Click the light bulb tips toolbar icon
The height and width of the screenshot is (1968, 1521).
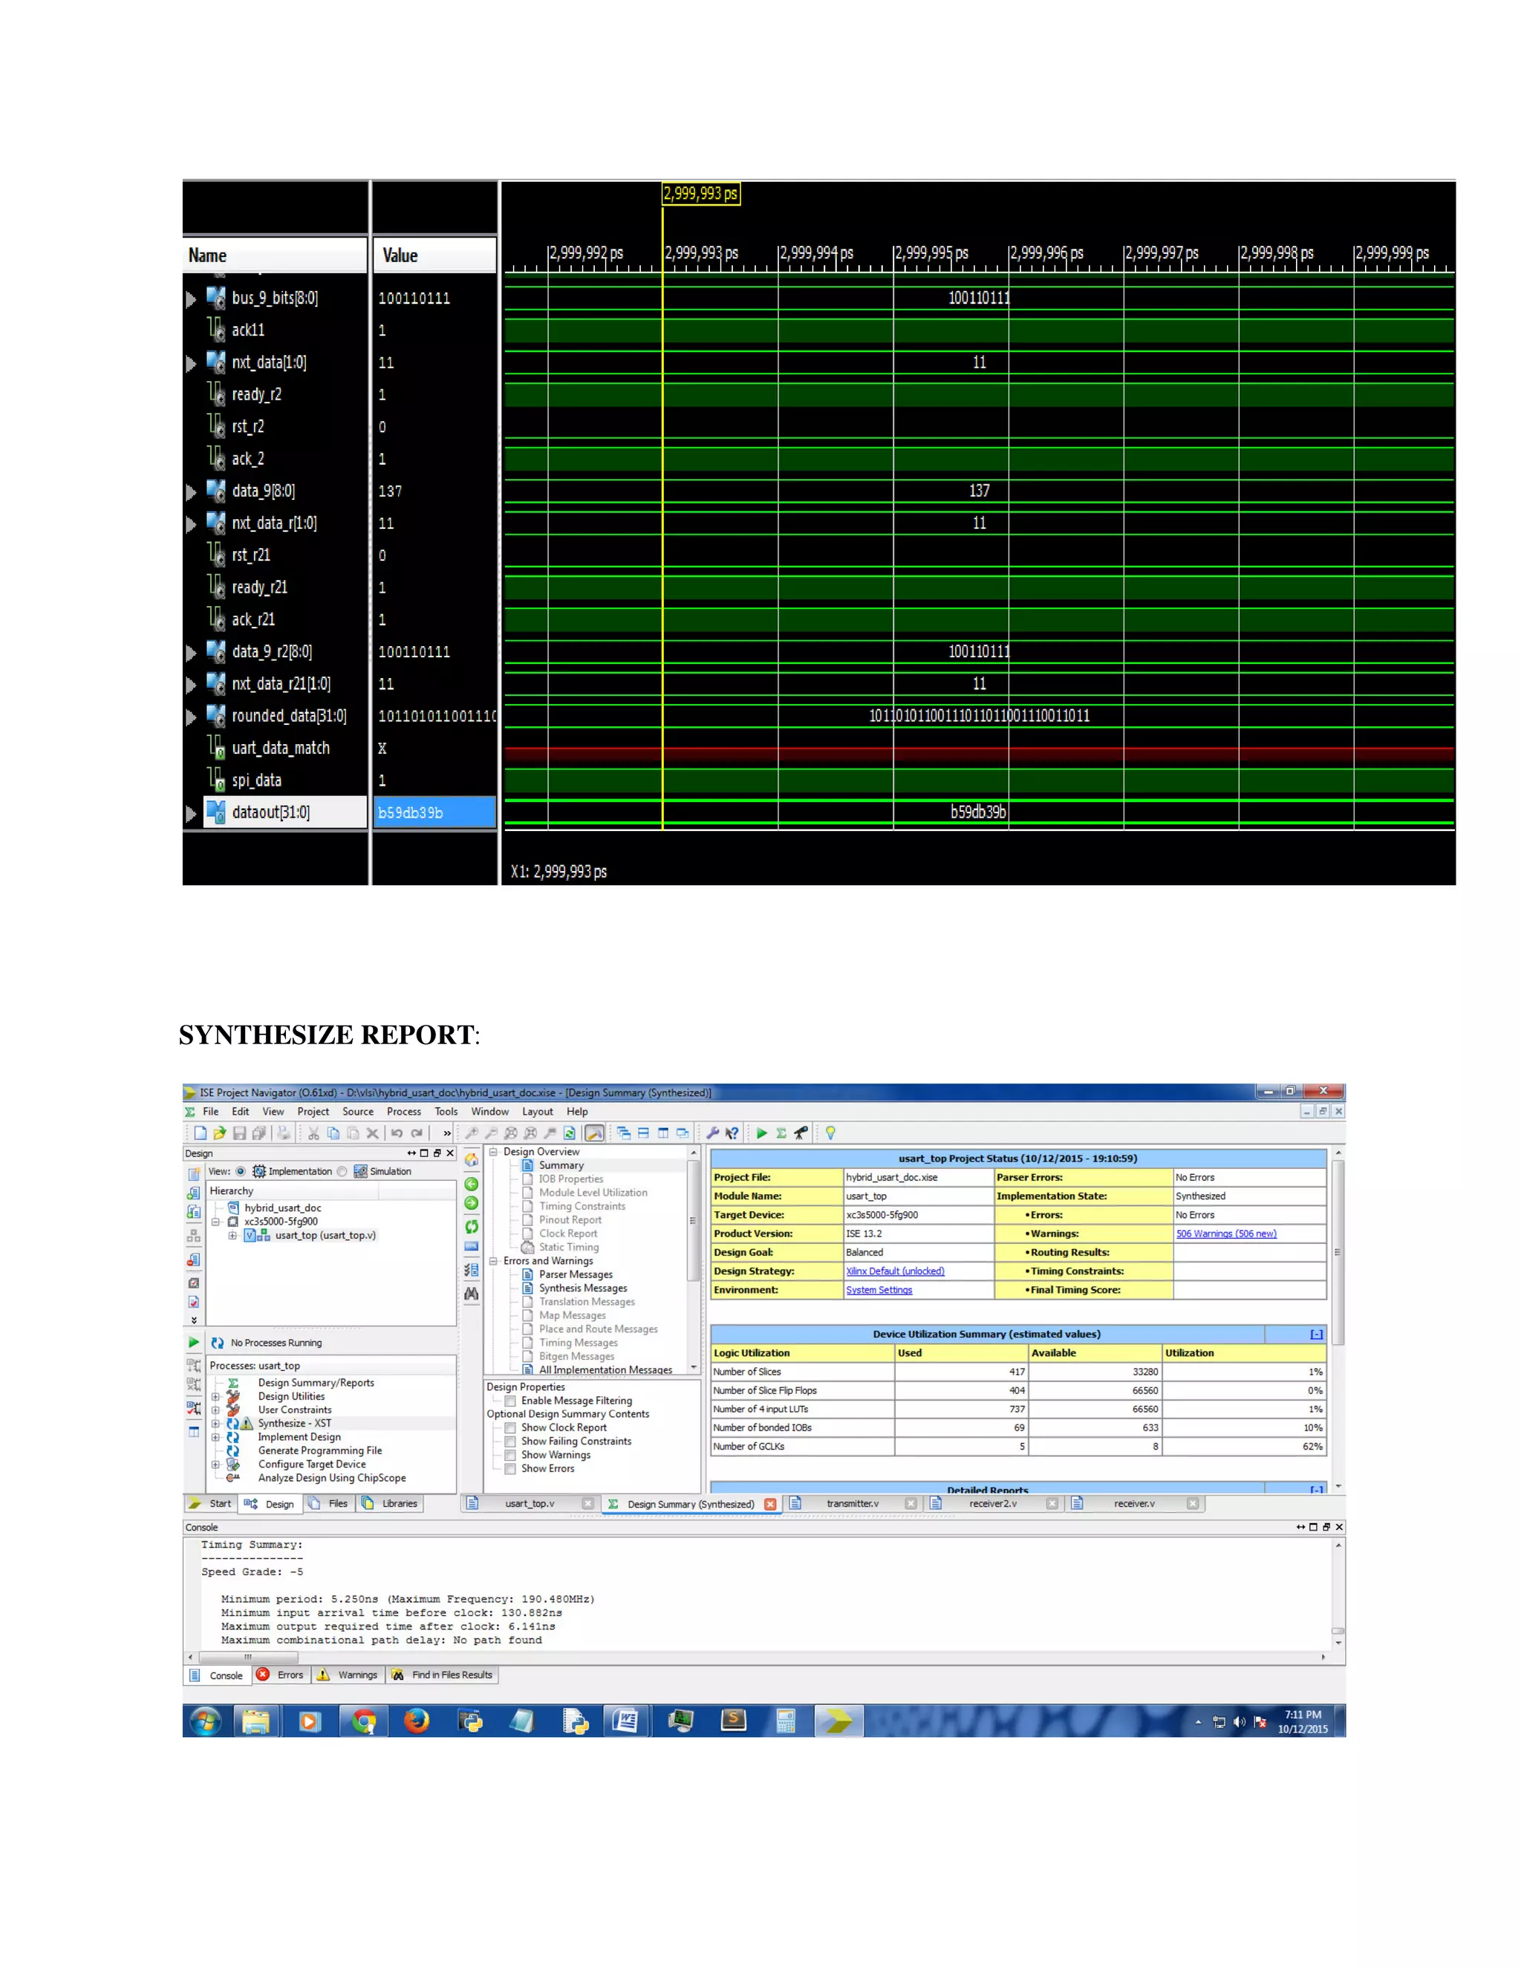(831, 1133)
